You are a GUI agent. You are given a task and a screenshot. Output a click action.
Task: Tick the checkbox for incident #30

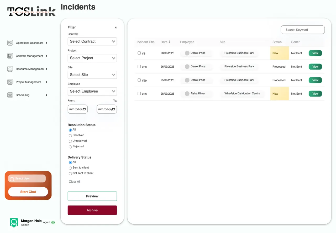[x=139, y=67]
